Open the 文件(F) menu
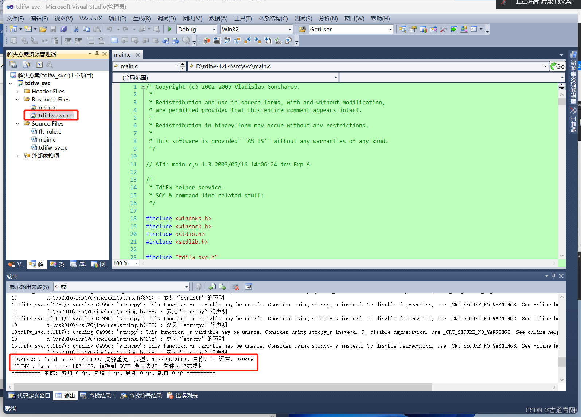Screen dimensions: 581x417 coord(15,18)
